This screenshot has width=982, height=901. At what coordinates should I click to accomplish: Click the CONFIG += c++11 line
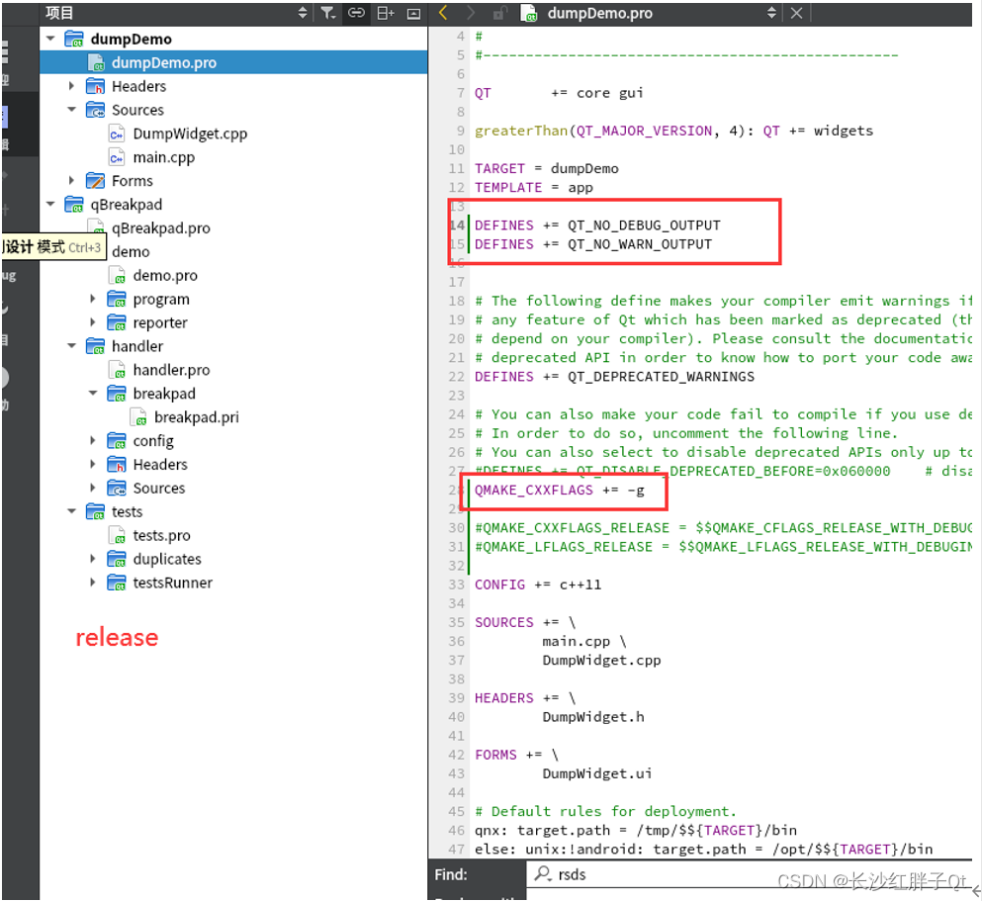(x=537, y=585)
